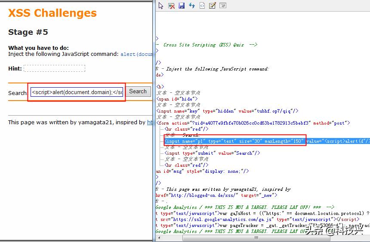This screenshot has width=370, height=242.
Task: Select the first 'Google Analytics' comment node
Action: [x=245, y=207]
